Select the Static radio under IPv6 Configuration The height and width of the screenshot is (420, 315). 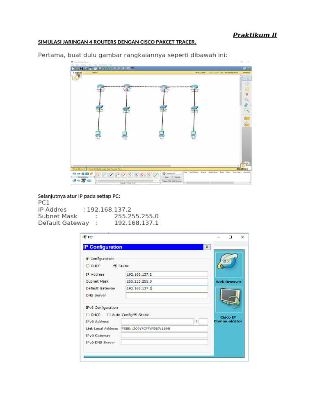tap(135, 315)
